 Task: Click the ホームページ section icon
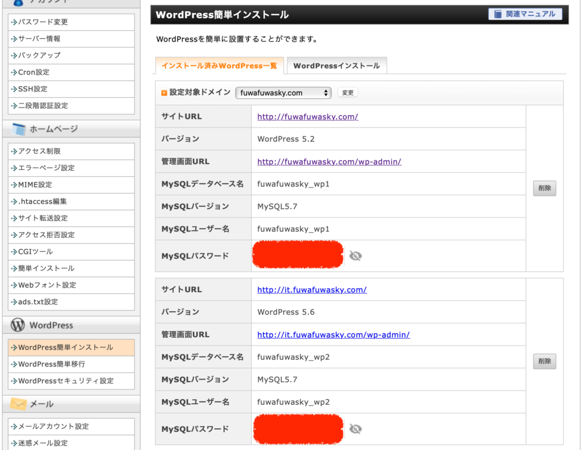18,129
